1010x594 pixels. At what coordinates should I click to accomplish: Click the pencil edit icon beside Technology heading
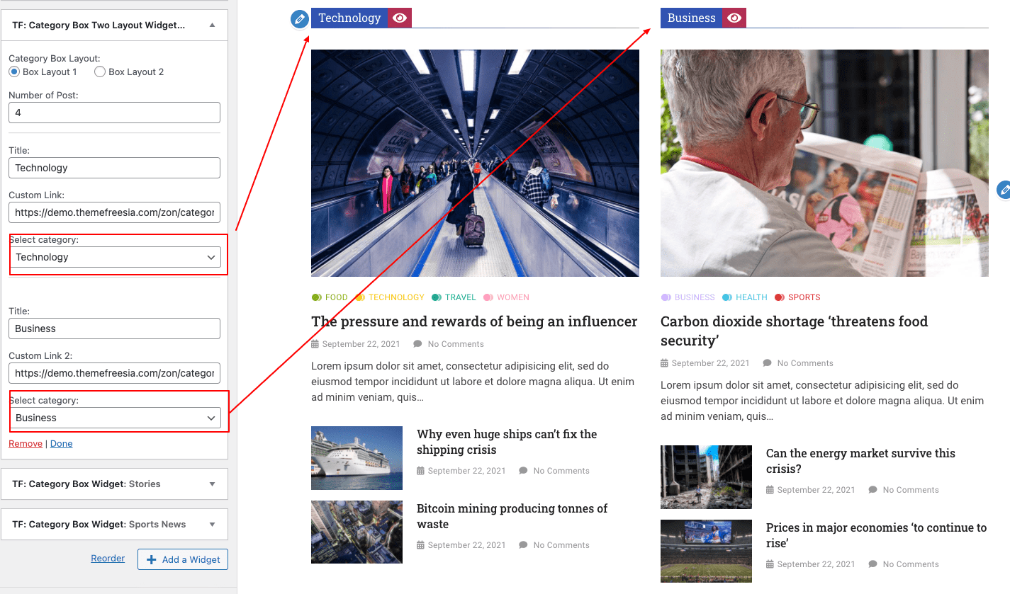[300, 19]
